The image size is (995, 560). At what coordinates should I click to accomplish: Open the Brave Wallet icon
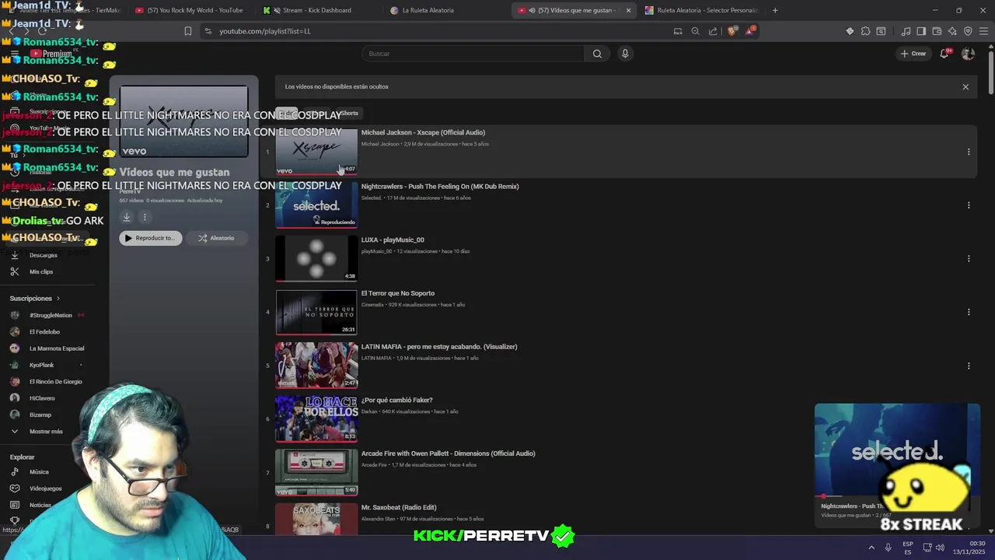click(x=937, y=31)
